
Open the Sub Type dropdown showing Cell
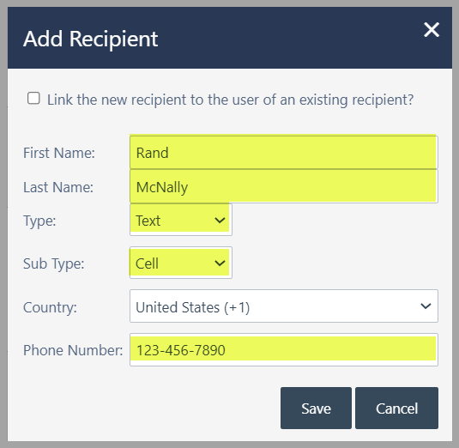tap(181, 263)
